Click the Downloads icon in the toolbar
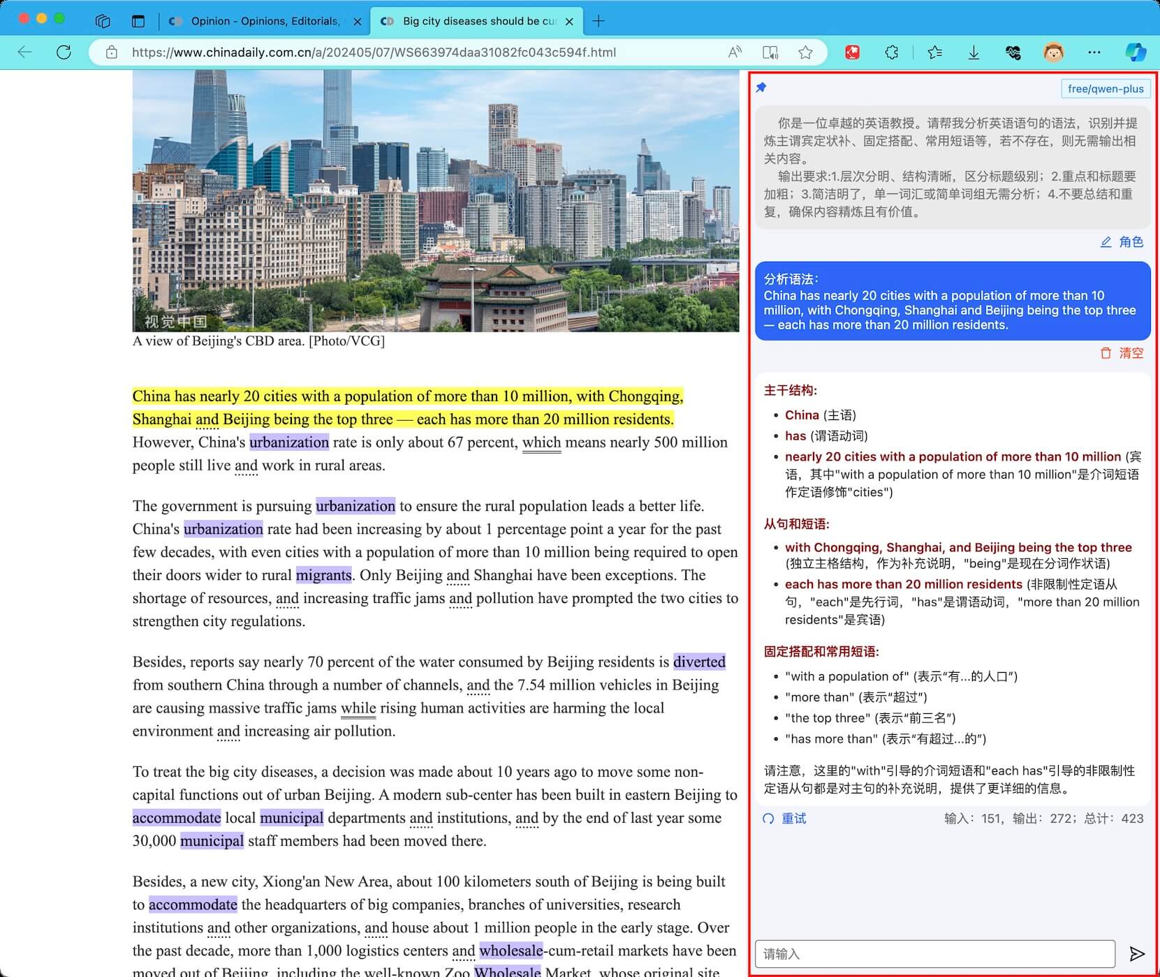The image size is (1160, 977). click(x=974, y=52)
